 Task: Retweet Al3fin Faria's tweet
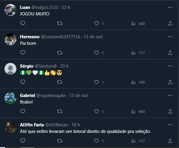[60, 141]
